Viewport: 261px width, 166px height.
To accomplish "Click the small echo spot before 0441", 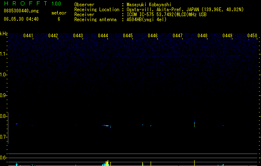I will tap(17, 124).
